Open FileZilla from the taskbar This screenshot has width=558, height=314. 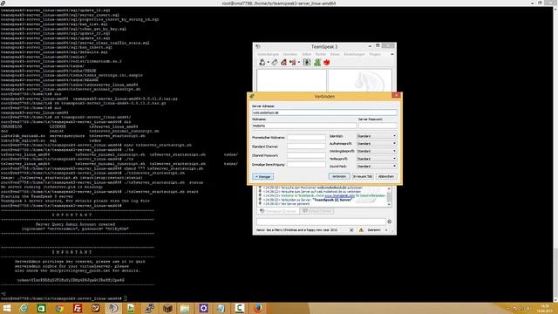78,308
